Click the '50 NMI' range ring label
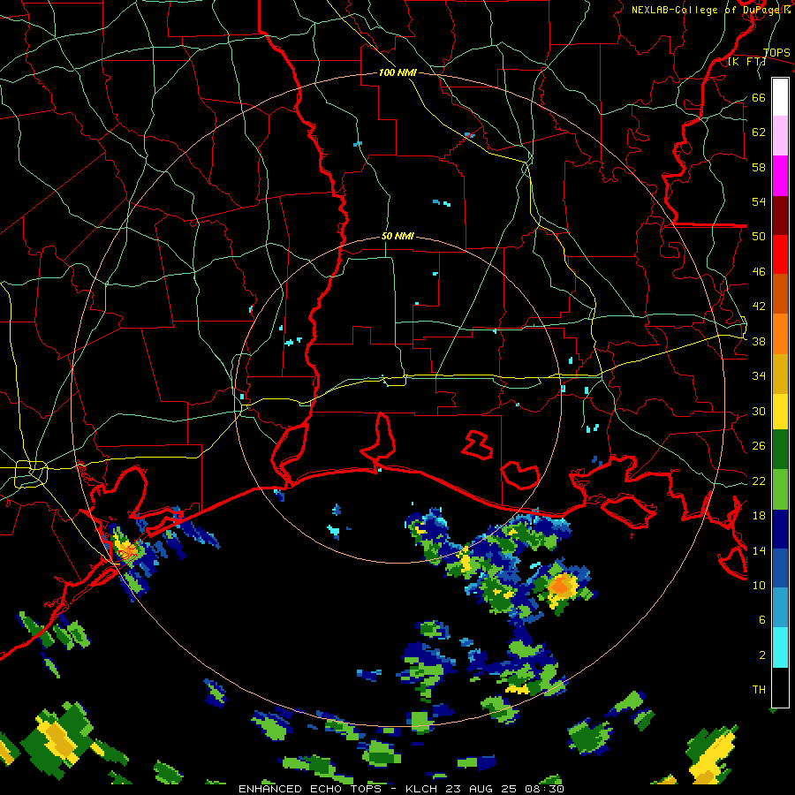Screen dimensions: 795x795 coord(397,236)
